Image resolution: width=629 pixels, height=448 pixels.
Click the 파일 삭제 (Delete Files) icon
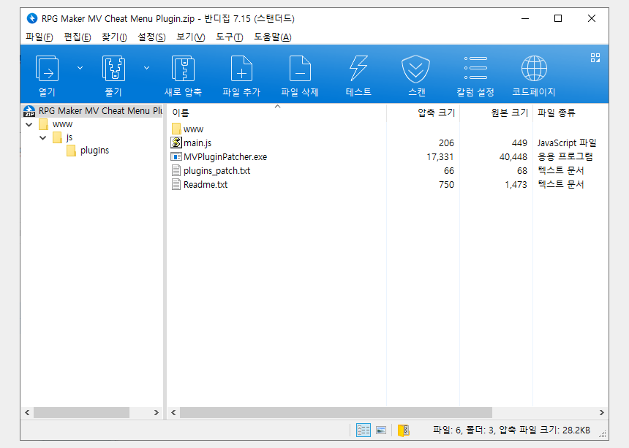[x=300, y=72]
